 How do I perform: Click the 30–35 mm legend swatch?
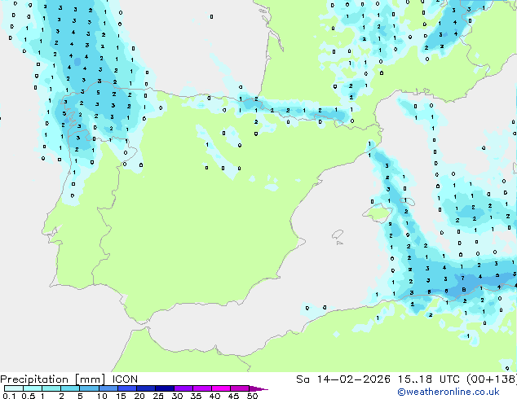point(183,388)
